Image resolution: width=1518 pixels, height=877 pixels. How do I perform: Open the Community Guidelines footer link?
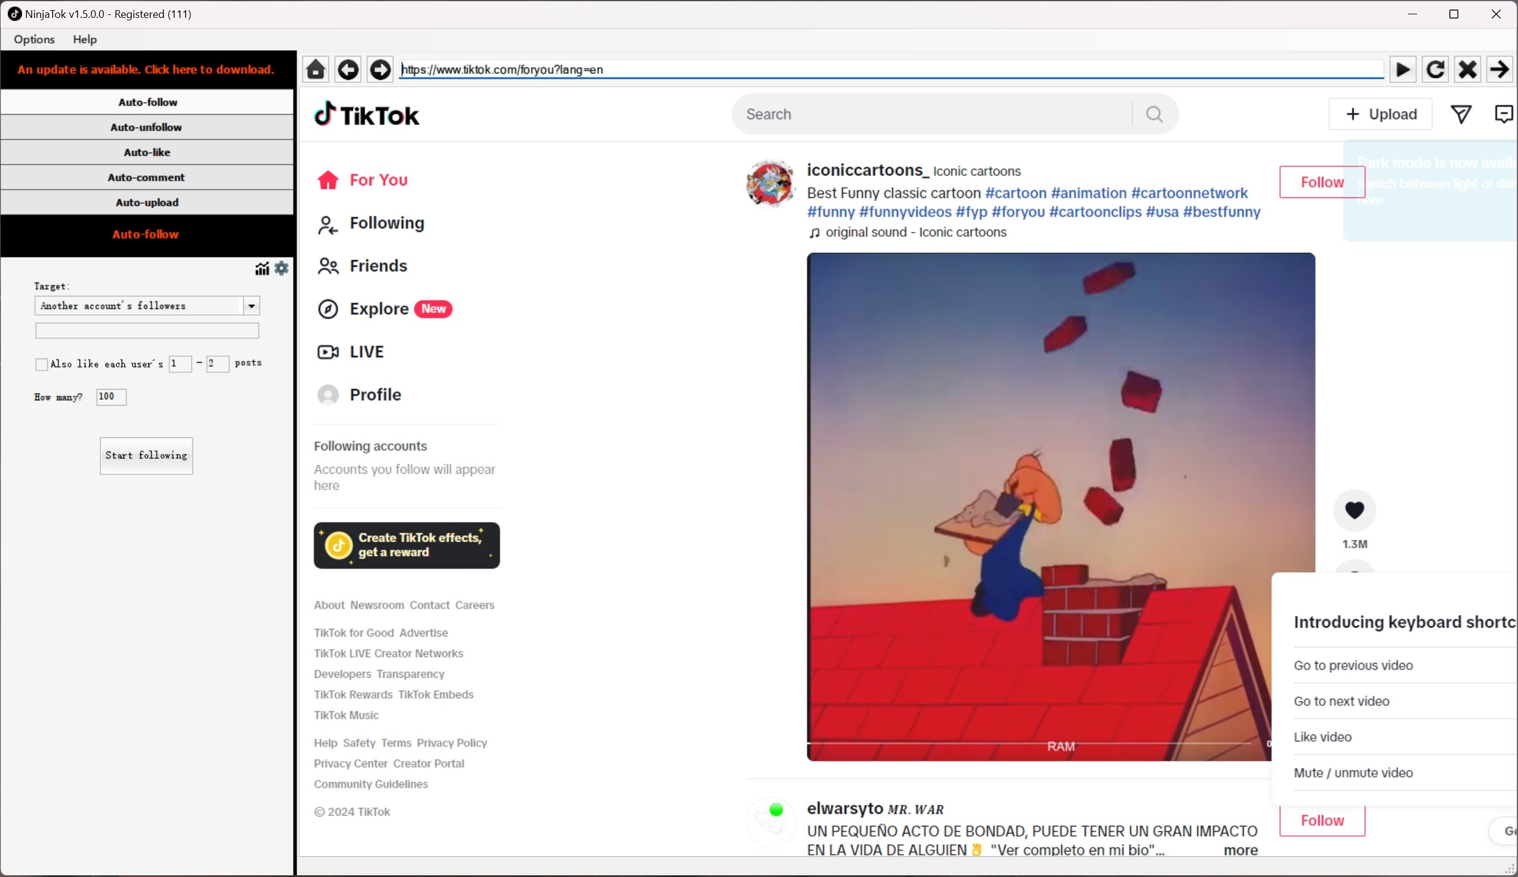click(x=371, y=785)
